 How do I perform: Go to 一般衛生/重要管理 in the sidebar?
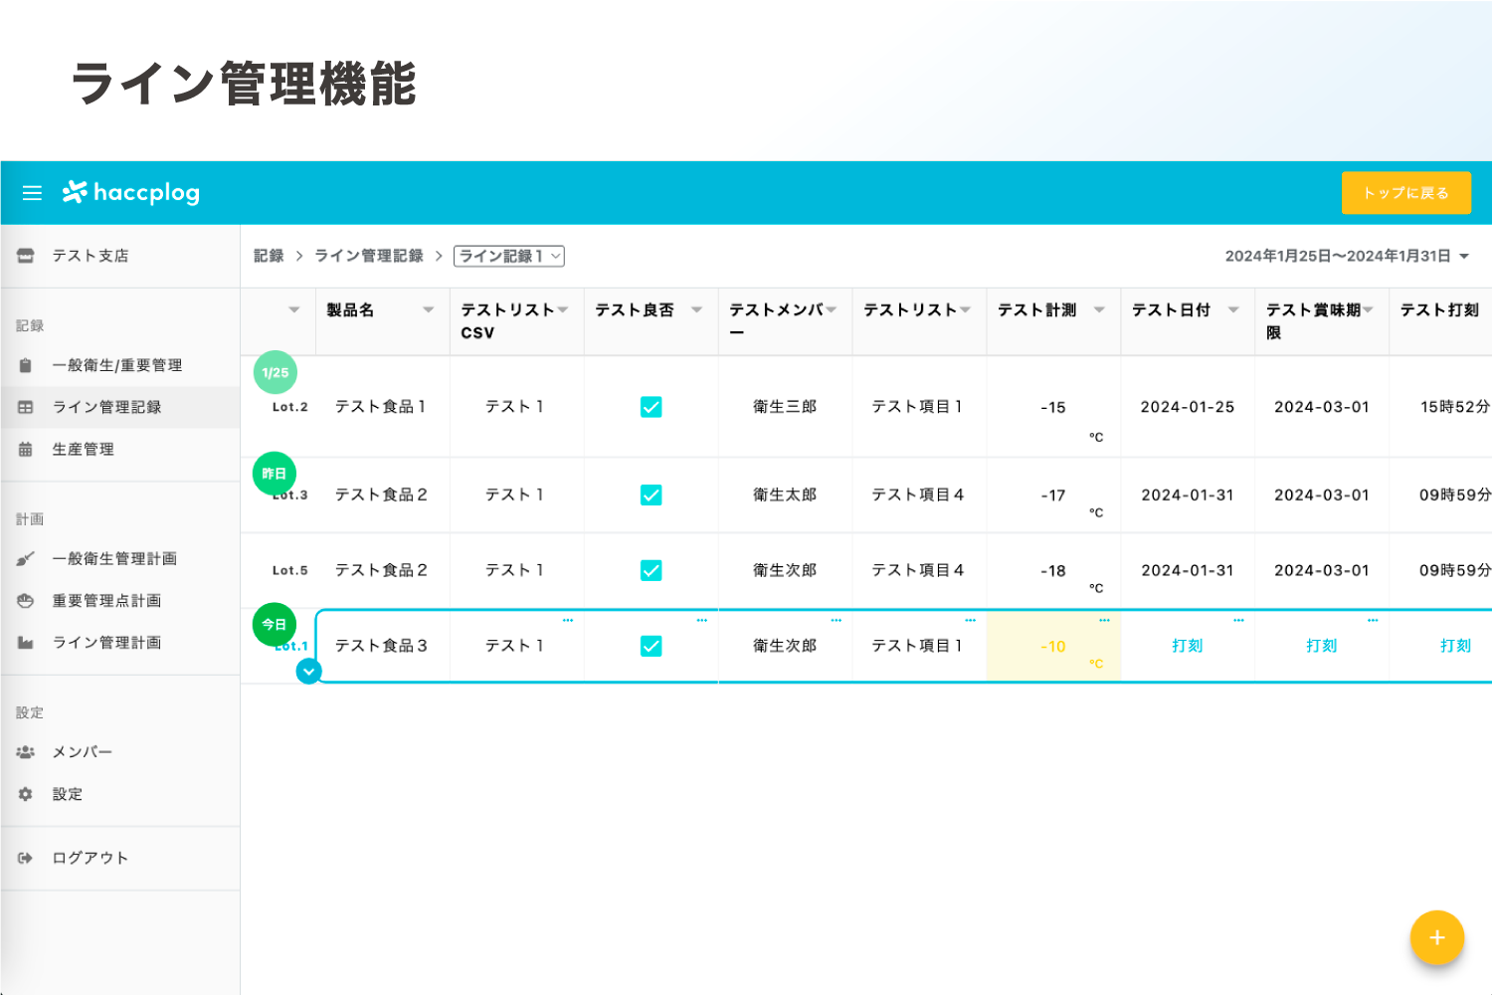[120, 365]
